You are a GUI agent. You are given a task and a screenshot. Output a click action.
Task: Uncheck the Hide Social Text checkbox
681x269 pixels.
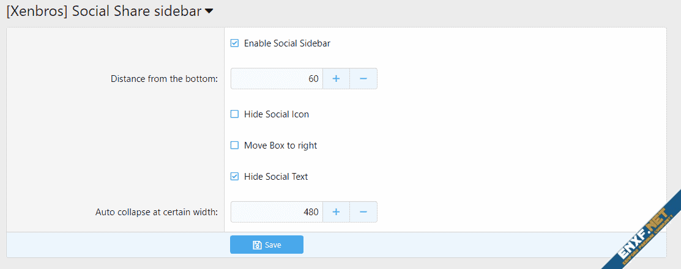click(234, 177)
